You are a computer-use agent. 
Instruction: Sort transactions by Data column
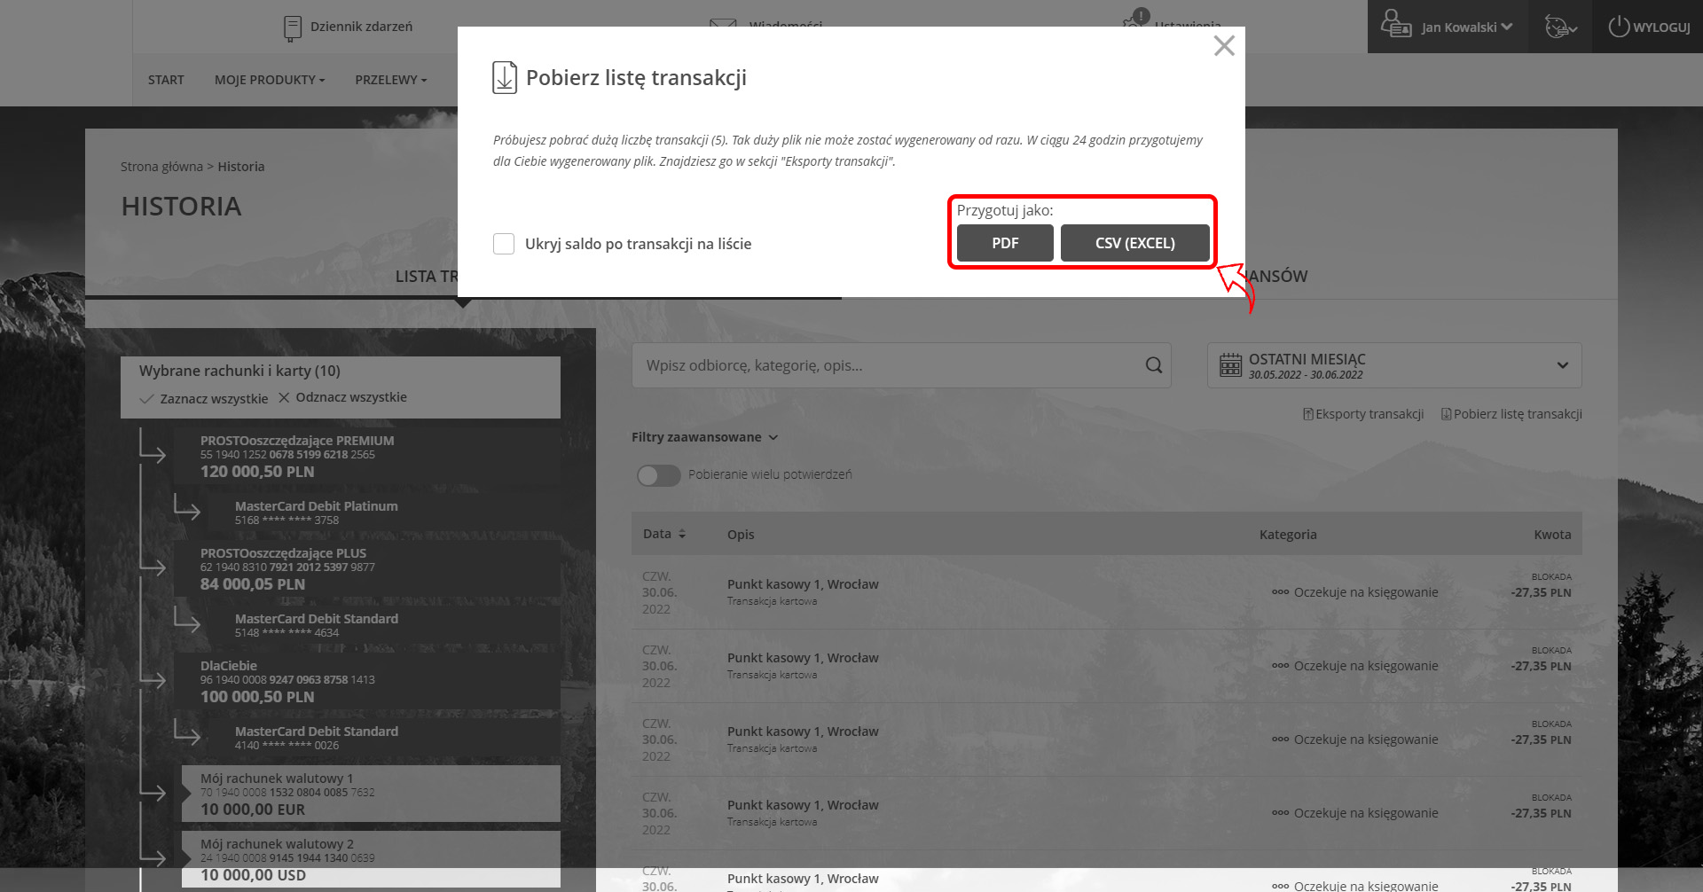click(664, 534)
